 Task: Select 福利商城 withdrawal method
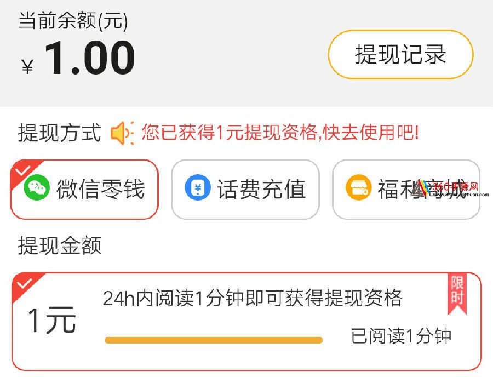[x=406, y=189]
